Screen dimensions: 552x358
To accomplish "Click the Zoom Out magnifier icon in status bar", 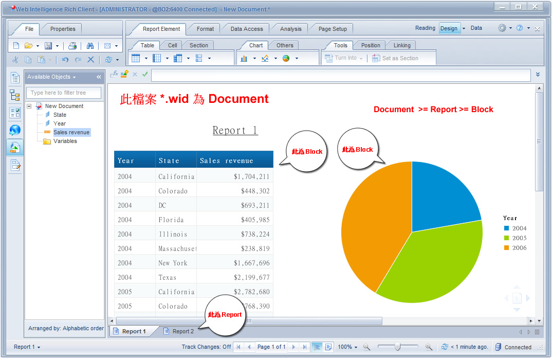I will [x=366, y=347].
